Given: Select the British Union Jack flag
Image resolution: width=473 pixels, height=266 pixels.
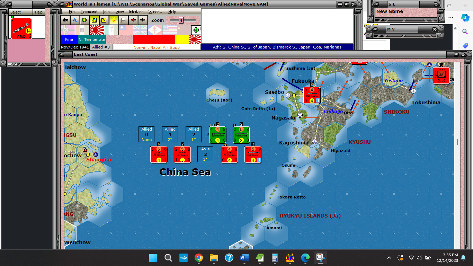Looking at the screenshot, I should pyautogui.click(x=140, y=30).
